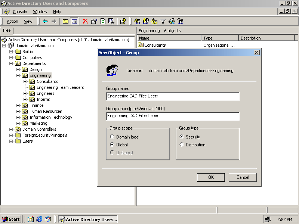The height and width of the screenshot is (224, 299).
Task: Expand the Finance organizational unit
Action: click(18, 105)
